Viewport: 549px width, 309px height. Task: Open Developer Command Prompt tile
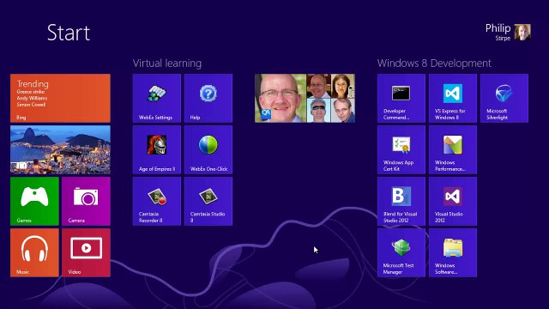coord(401,98)
